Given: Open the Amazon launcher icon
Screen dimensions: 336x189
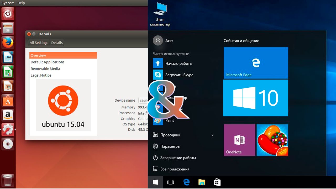Looking at the screenshot, I should coord(8,115).
